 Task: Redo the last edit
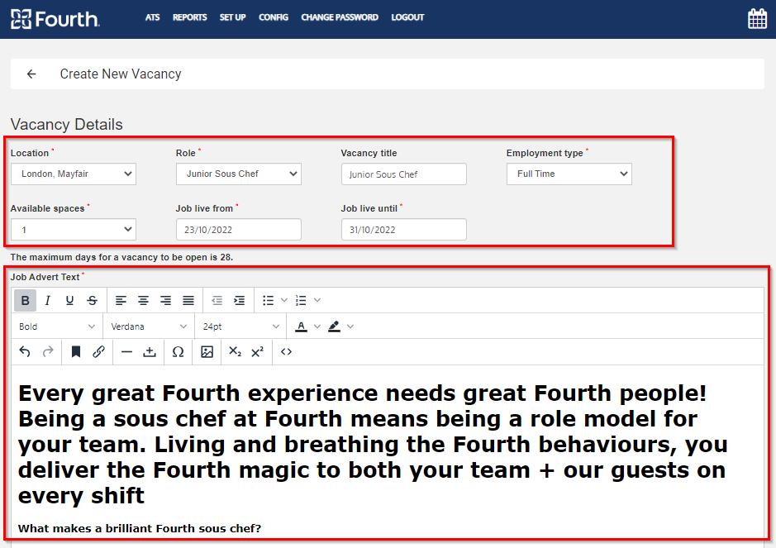click(x=47, y=352)
